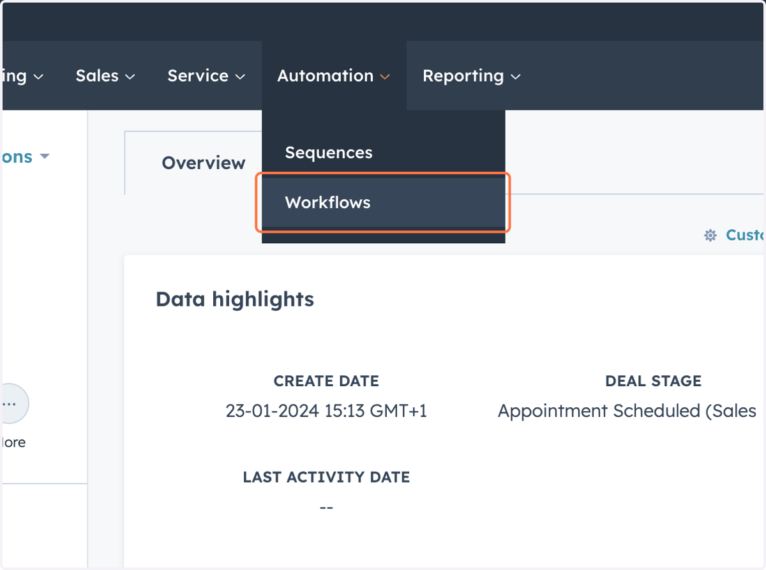This screenshot has width=766, height=570.
Task: Click the LAST ACTIVITY DATE label
Action: (x=326, y=477)
